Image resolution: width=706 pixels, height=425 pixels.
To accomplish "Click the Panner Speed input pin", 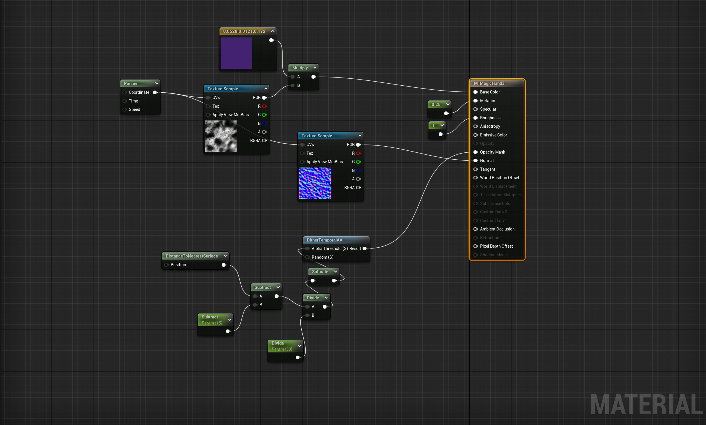I will pyautogui.click(x=125, y=109).
